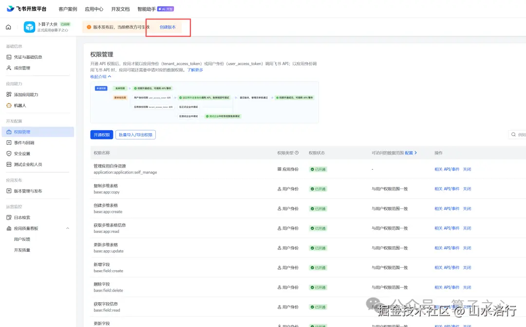Screen dimensions: 526x327
Task: Open 版本管理与发布 sidebar icon
Action: (9, 191)
